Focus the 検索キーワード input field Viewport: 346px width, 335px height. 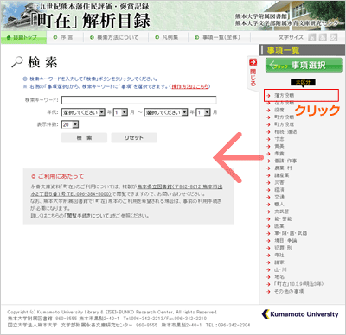(138, 100)
